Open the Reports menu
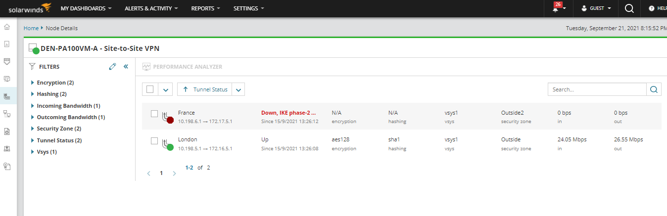The image size is (667, 216). click(205, 8)
